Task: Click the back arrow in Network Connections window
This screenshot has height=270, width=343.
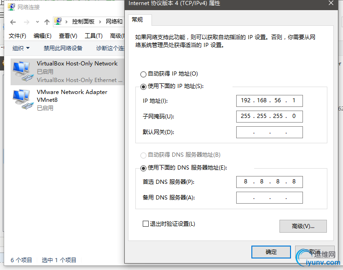Action: pyautogui.click(x=13, y=22)
